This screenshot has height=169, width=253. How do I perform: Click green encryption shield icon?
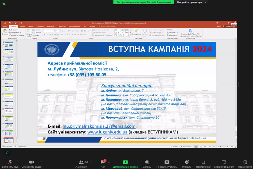pos(4,4)
